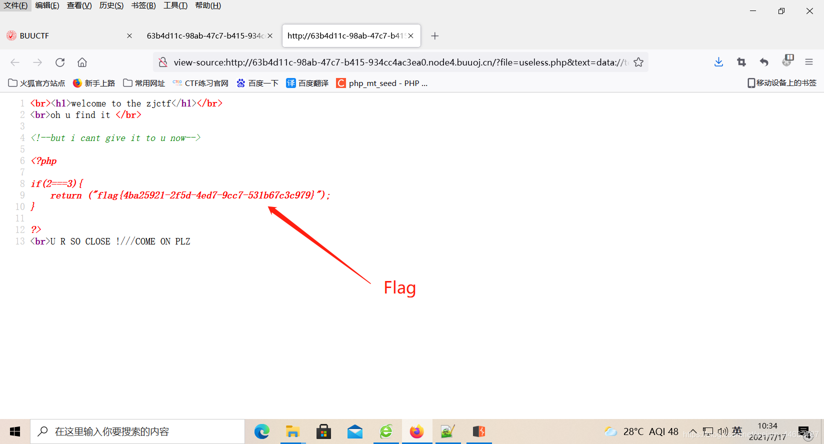Open the downloads panel
The width and height of the screenshot is (824, 444).
[x=718, y=62]
